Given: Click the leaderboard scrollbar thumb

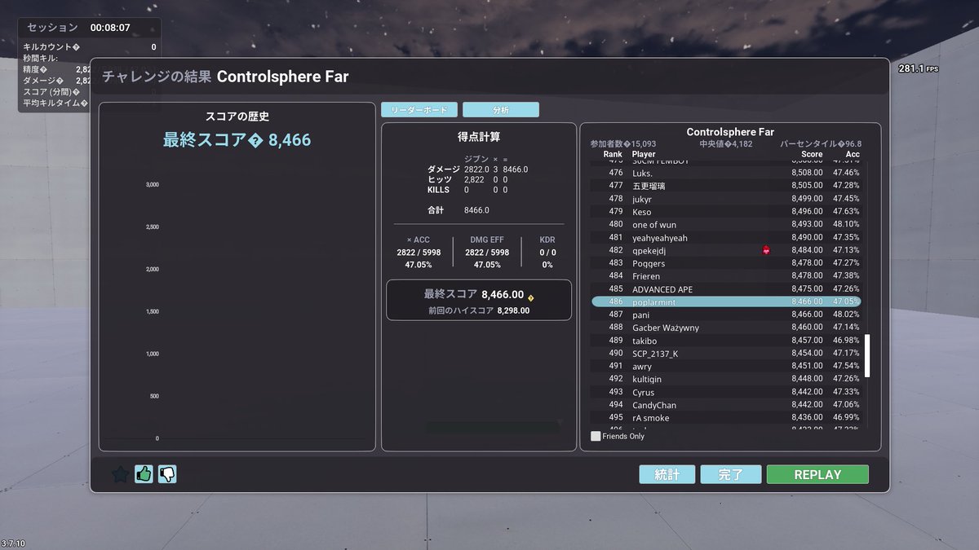Looking at the screenshot, I should pos(867,355).
